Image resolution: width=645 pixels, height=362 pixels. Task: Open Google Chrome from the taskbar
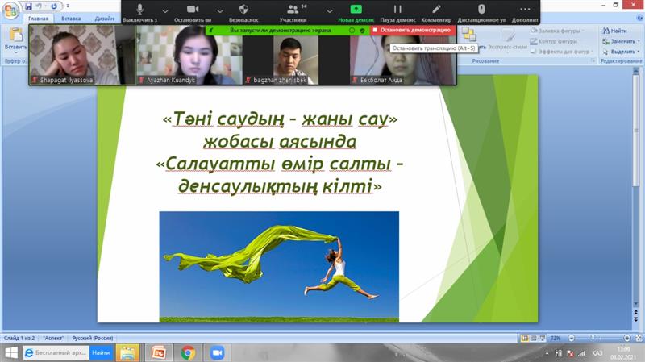click(x=188, y=352)
